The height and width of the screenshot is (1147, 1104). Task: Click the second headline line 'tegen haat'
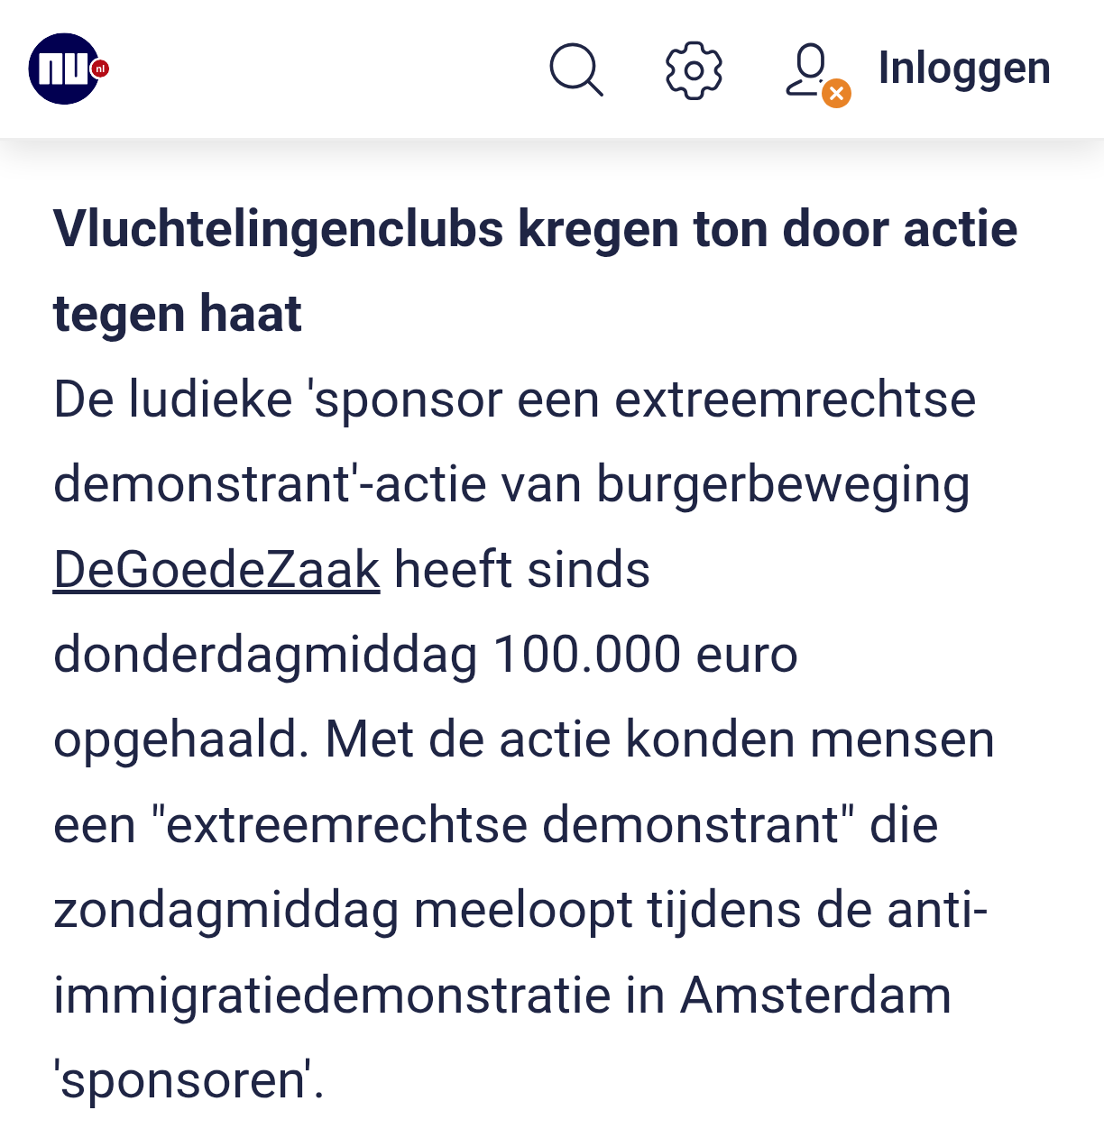[177, 314]
